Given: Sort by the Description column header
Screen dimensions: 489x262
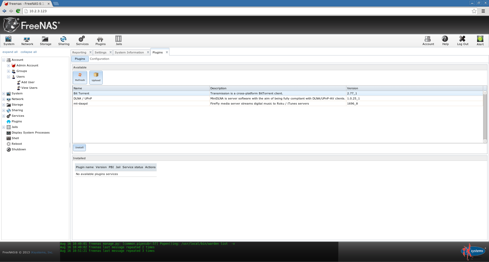Looking at the screenshot, I should pyautogui.click(x=278, y=88).
